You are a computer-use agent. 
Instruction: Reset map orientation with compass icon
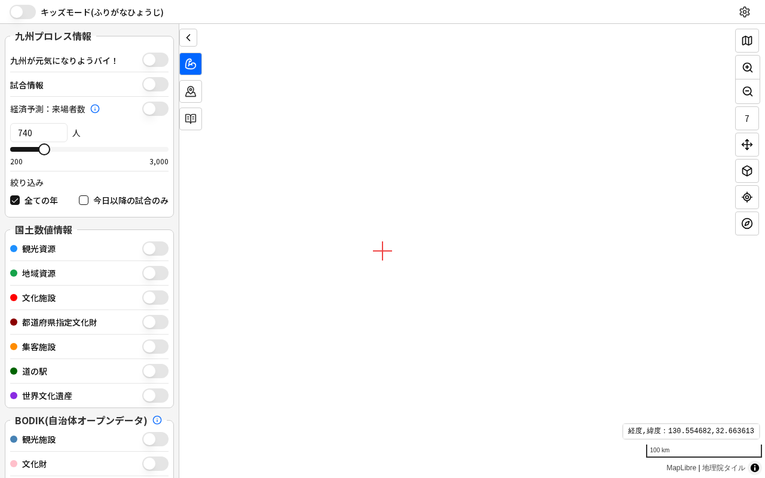tap(747, 223)
